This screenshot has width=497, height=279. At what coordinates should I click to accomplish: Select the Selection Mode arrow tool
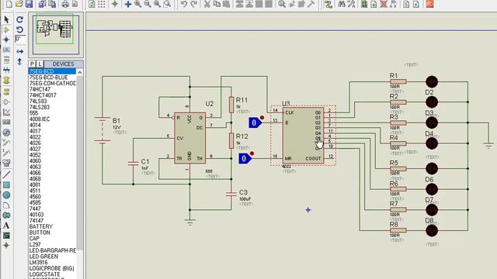(6, 19)
